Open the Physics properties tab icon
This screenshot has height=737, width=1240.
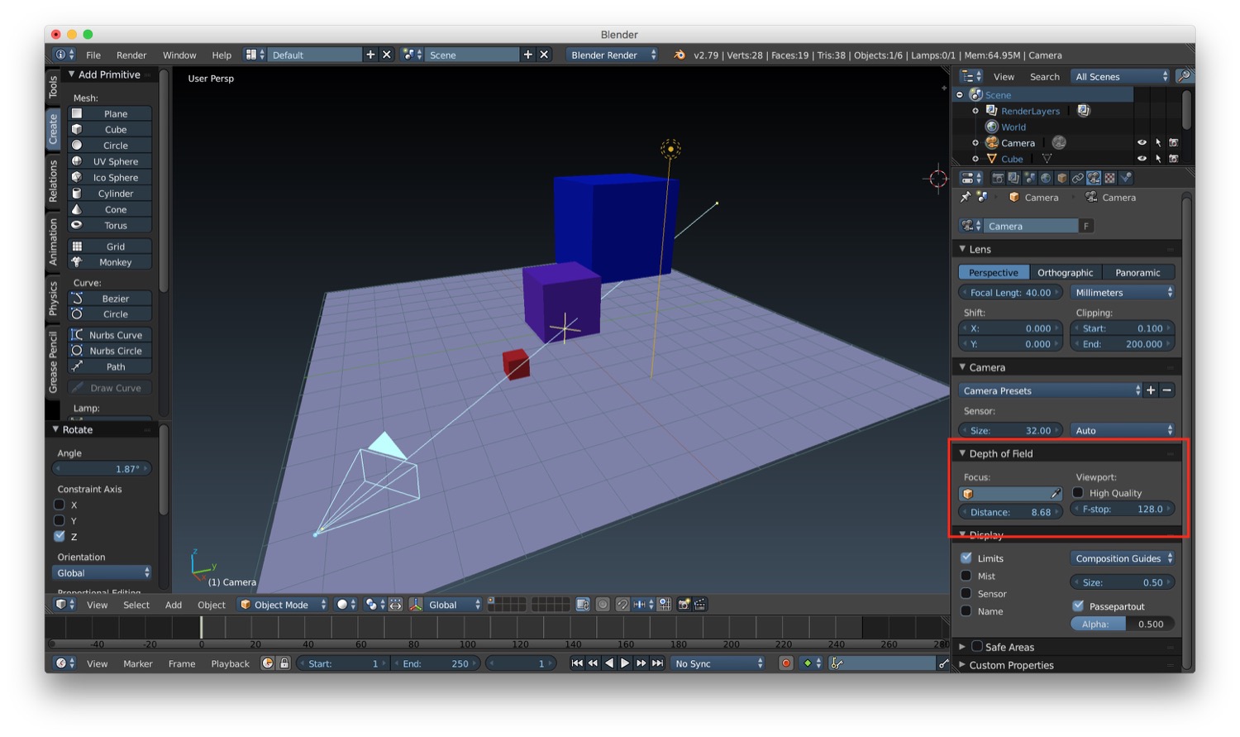(x=1126, y=178)
